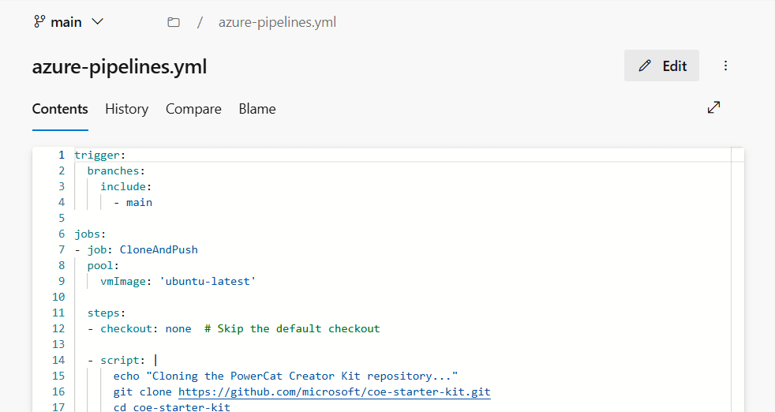Open the Compare tab
This screenshot has height=412, width=775.
pos(193,109)
